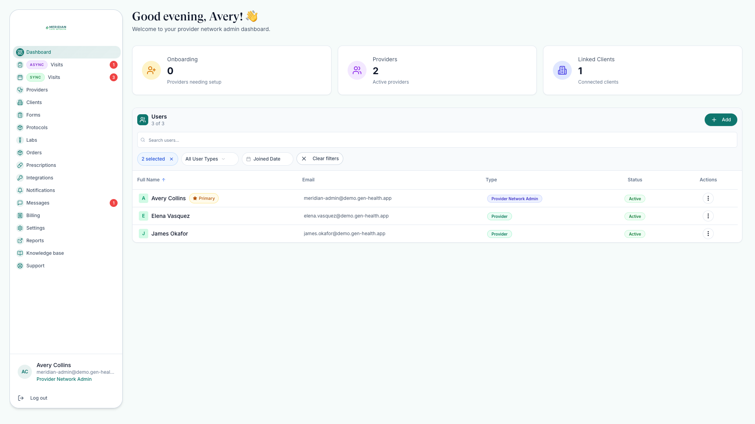This screenshot has width=755, height=424.
Task: Click the Type column header
Action: coord(491,180)
